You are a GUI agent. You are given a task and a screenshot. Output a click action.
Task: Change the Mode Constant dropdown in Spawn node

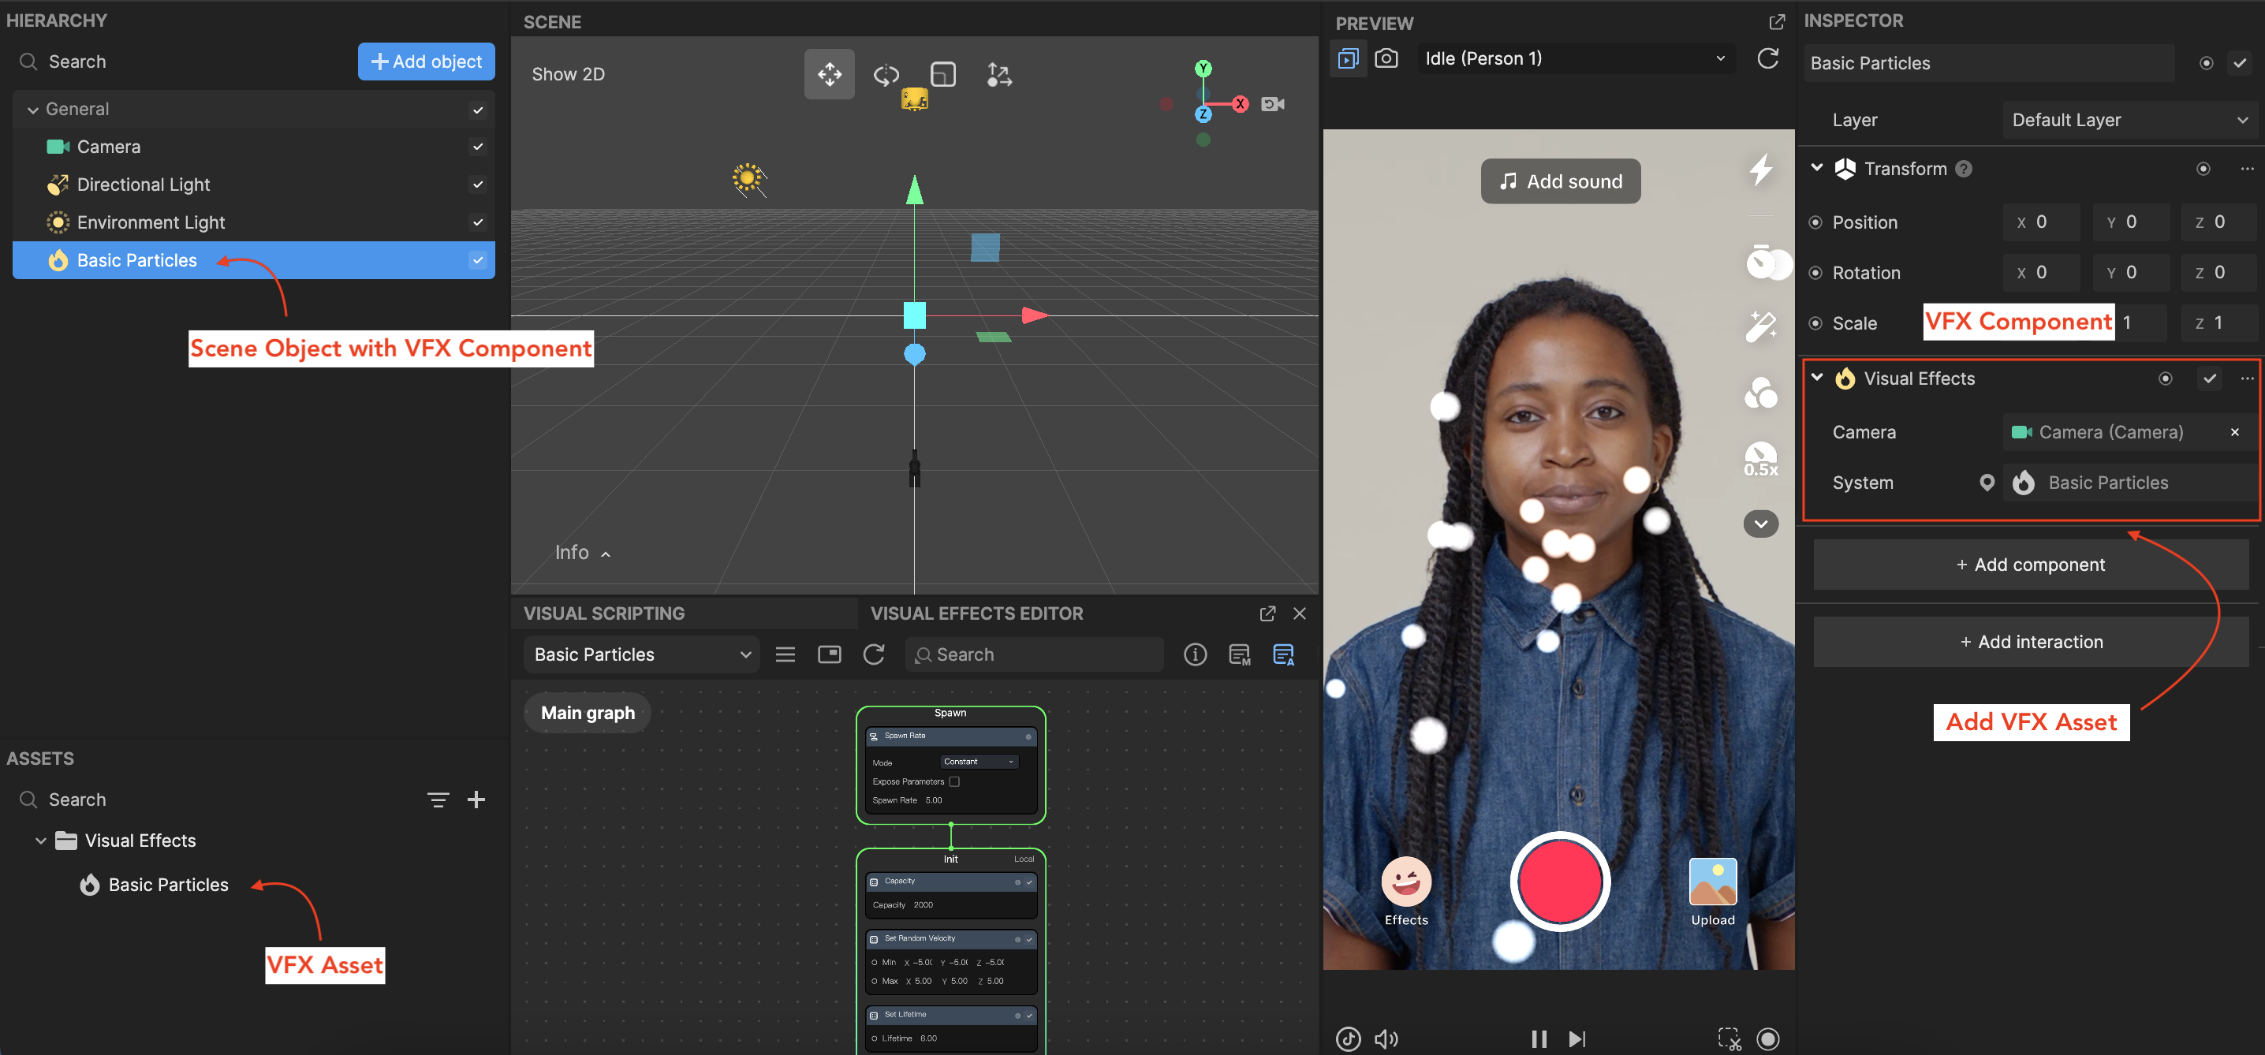pos(978,762)
